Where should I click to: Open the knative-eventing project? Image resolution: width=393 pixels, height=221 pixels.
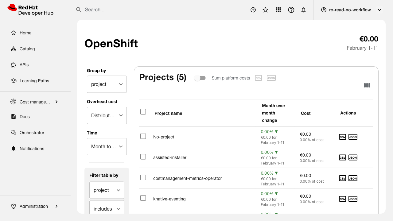(169, 199)
